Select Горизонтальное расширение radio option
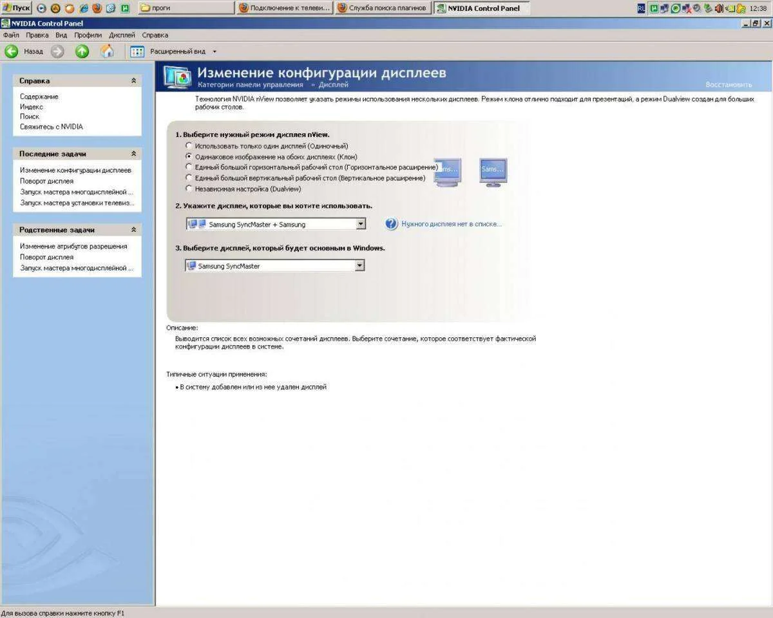 189,167
